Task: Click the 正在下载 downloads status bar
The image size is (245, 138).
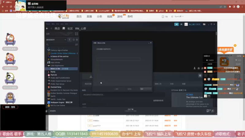Action: pos(130,110)
